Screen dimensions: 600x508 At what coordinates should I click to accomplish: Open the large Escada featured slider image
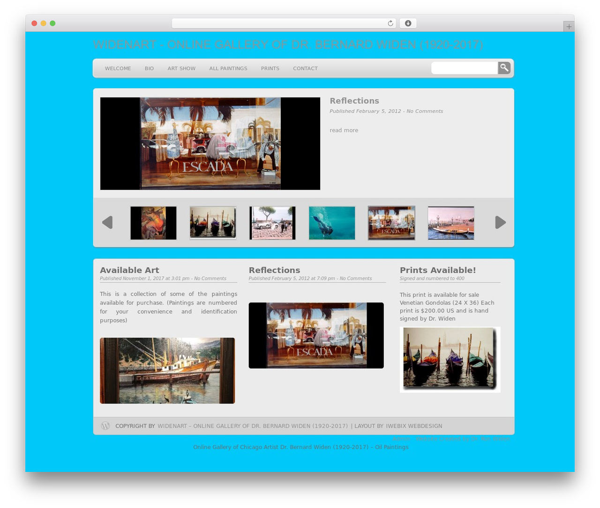pos(210,143)
